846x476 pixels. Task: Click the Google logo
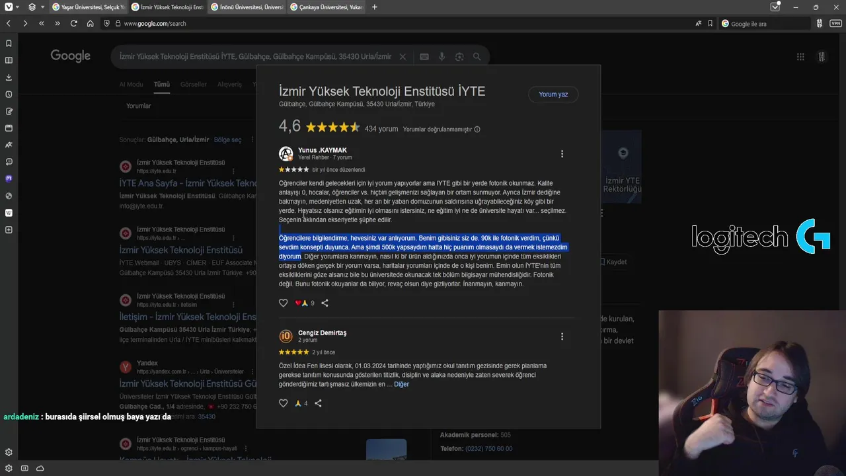[x=71, y=56]
